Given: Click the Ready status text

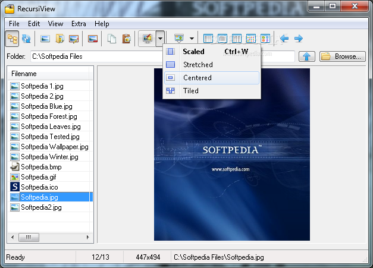Looking at the screenshot, I should pyautogui.click(x=15, y=257).
